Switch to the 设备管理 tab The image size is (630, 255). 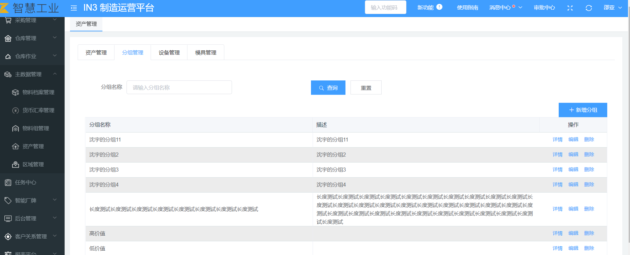tap(169, 53)
